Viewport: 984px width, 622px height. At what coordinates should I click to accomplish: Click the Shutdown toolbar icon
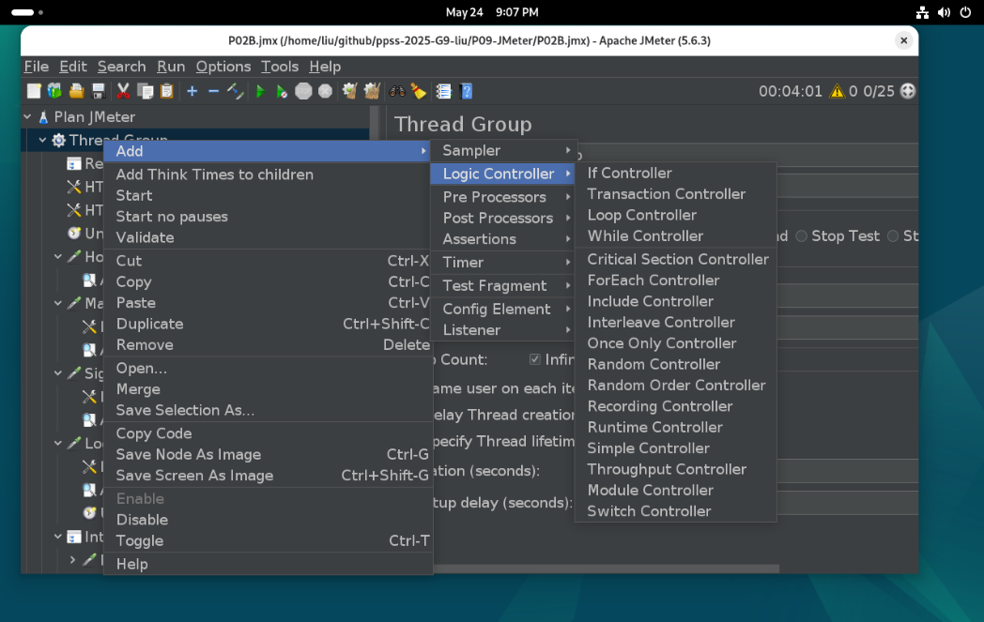tap(325, 92)
